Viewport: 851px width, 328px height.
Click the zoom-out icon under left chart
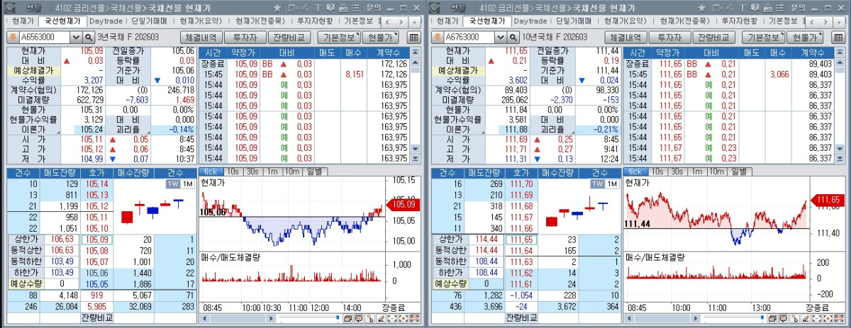pyautogui.click(x=392, y=318)
